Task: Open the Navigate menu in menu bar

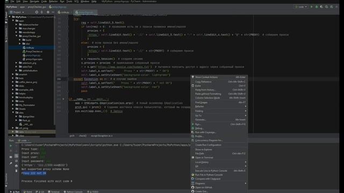Action: [x=34, y=1]
